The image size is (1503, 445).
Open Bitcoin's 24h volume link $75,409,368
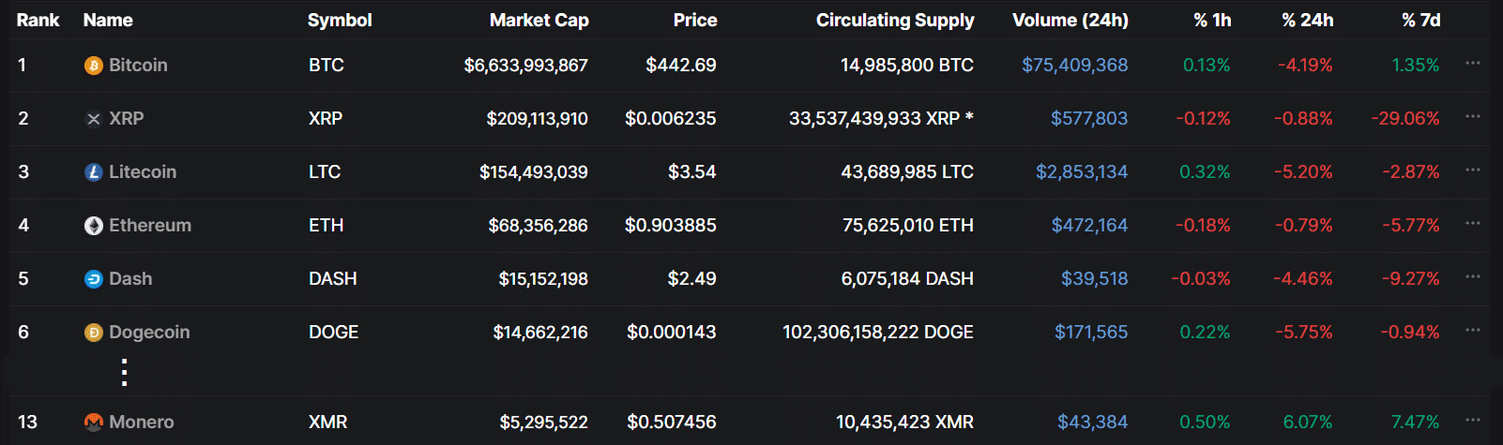pos(1074,66)
